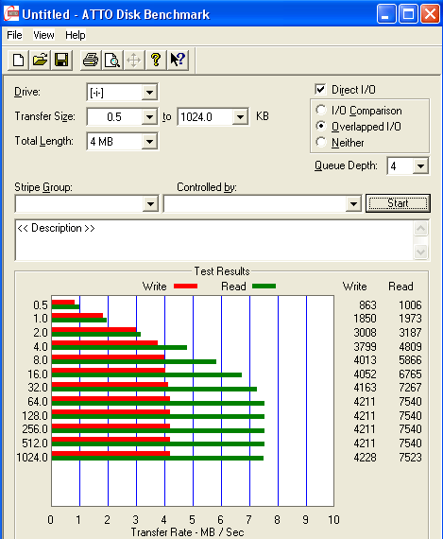Print the results using the printer icon
443x539 pixels.
91,61
